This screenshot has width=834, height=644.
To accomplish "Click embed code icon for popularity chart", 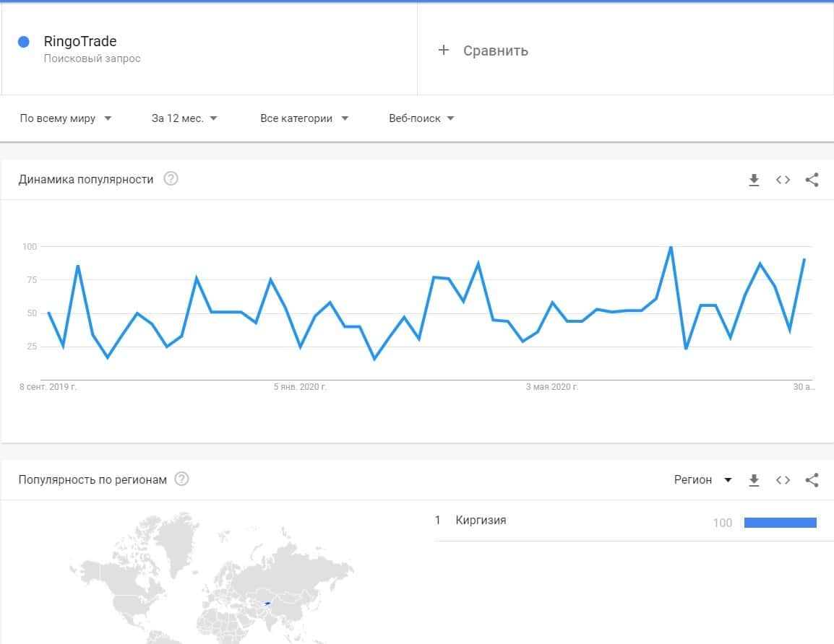I will (x=783, y=180).
